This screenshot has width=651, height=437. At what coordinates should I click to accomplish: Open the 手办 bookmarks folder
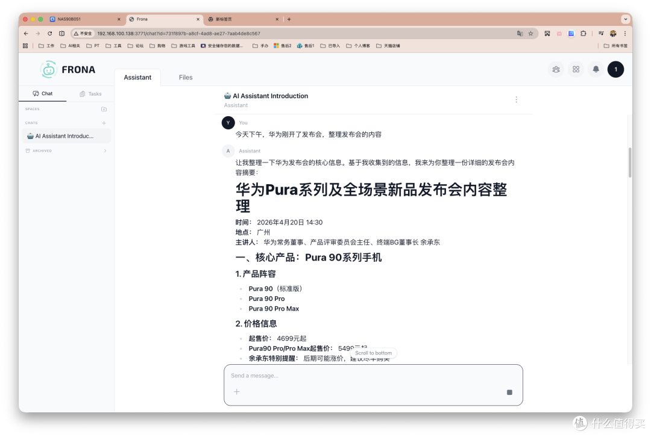tap(260, 46)
